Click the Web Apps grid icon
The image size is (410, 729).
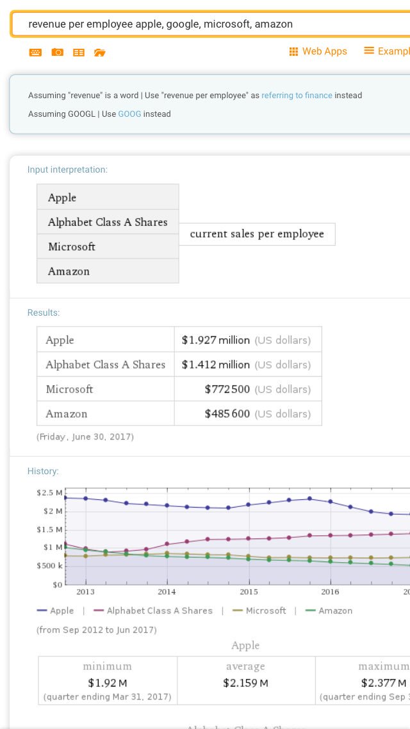293,51
